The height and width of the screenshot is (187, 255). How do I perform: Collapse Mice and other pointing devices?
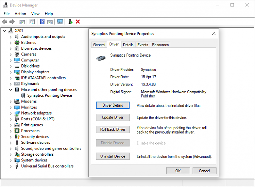11,90
